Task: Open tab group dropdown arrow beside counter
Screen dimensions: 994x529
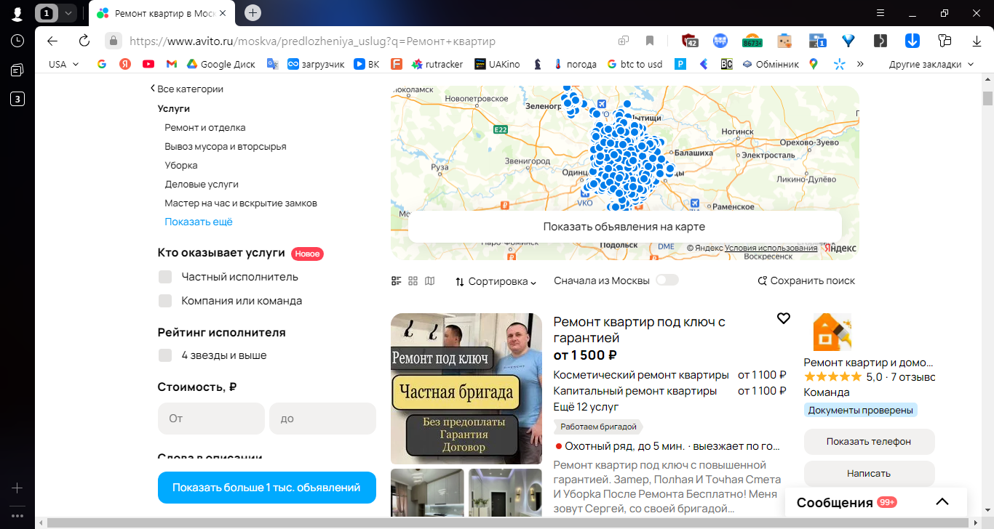Action: click(x=68, y=13)
